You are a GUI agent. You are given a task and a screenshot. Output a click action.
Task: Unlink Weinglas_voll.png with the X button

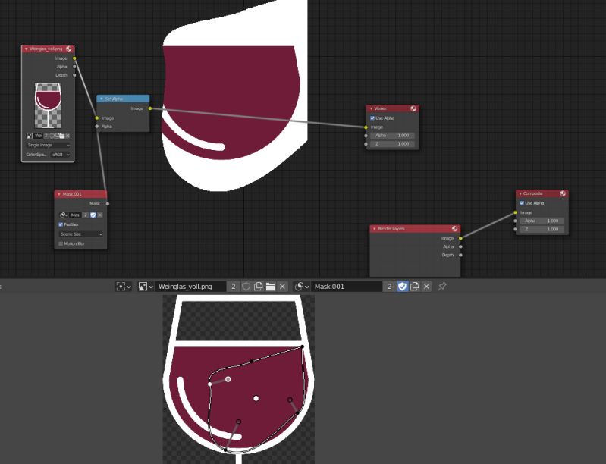282,287
